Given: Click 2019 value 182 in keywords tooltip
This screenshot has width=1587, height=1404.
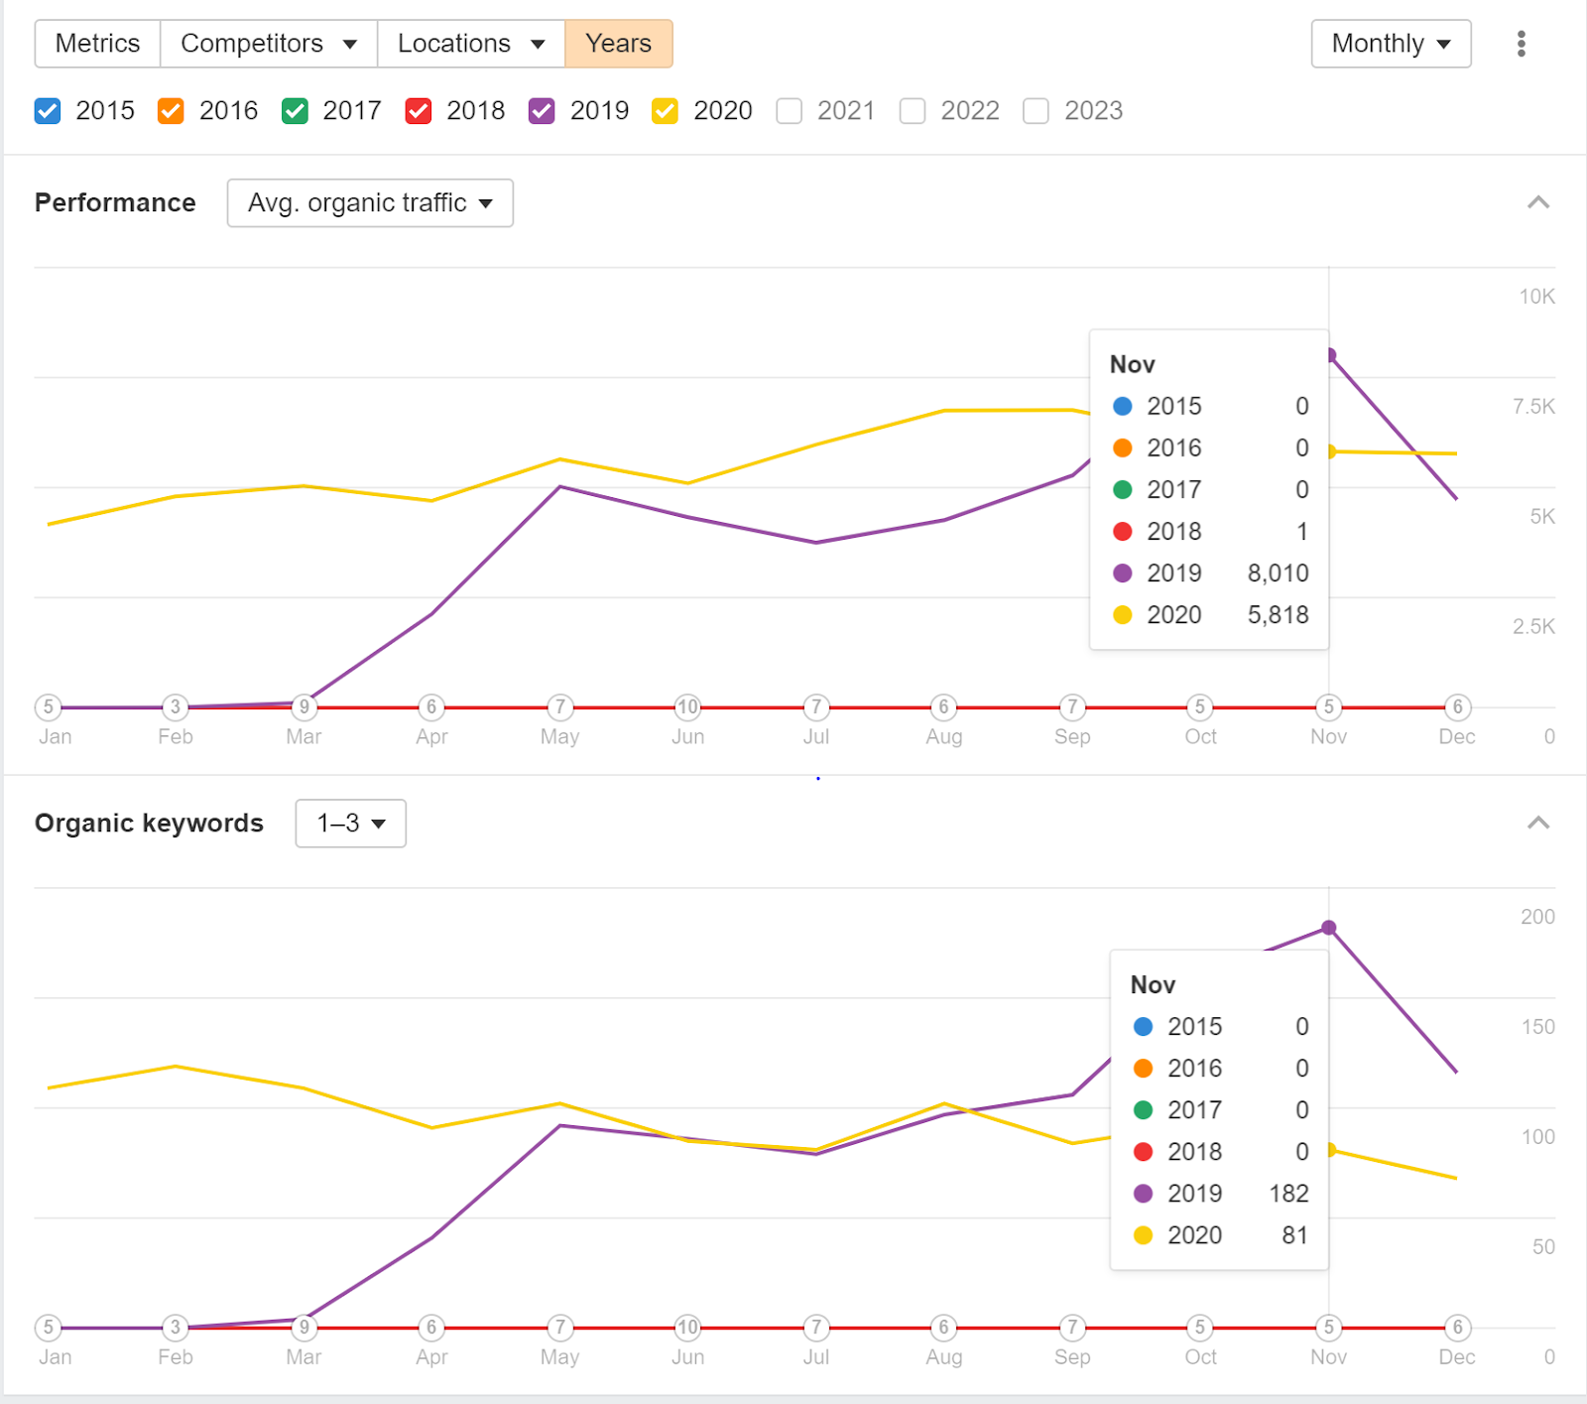Looking at the screenshot, I should point(1288,1194).
